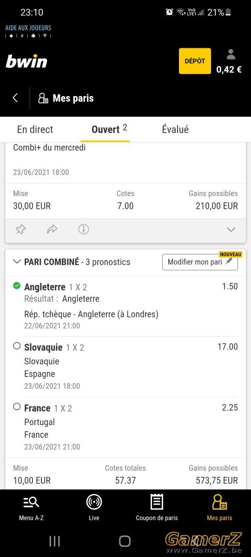The height and width of the screenshot is (557, 251).
Task: Expand the Combi+ bet details chevron
Action: [231, 229]
